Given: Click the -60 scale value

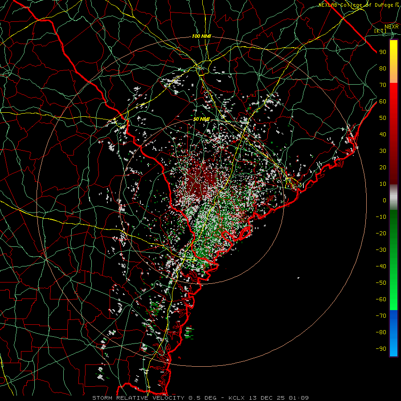Looking at the screenshot, I should (x=381, y=299).
